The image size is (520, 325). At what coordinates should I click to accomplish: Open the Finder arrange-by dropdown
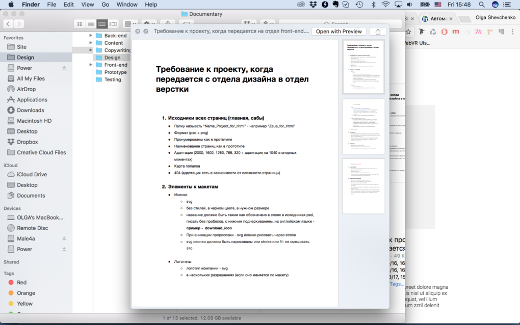129,24
